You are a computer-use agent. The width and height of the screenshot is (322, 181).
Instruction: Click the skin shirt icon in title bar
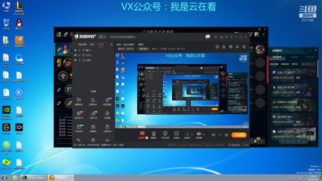pos(226,37)
